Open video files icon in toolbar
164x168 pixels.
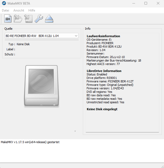point(8,18)
